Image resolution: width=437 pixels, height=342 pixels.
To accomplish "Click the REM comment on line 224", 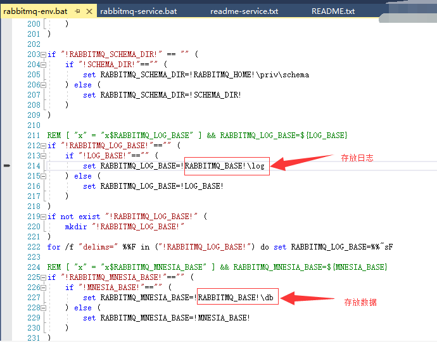I will pos(217,267).
